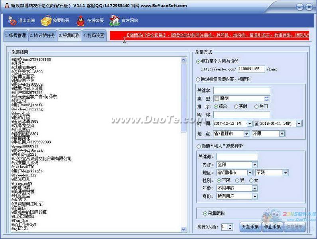Open 地点 不限 city dropdown
317x239 pixels.
(x=282, y=134)
